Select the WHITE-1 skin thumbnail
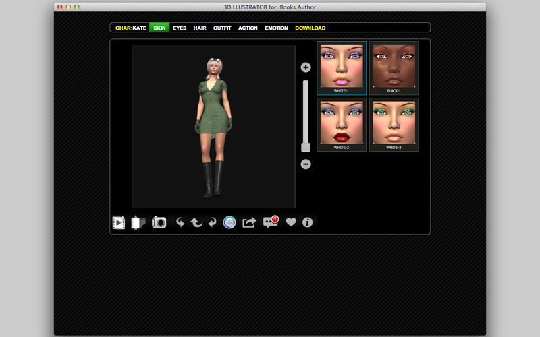The width and height of the screenshot is (540, 337). 342,68
